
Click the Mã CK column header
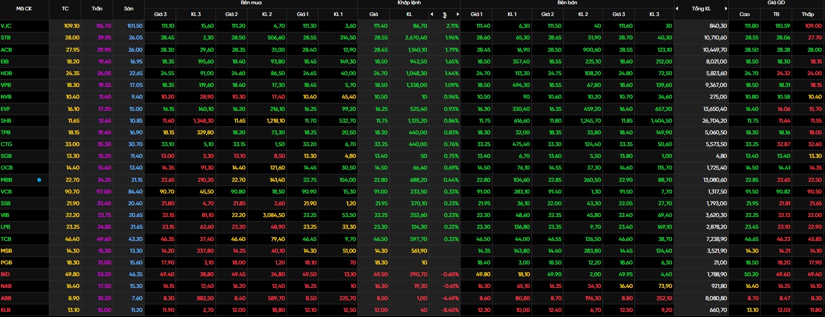[x=24, y=8]
